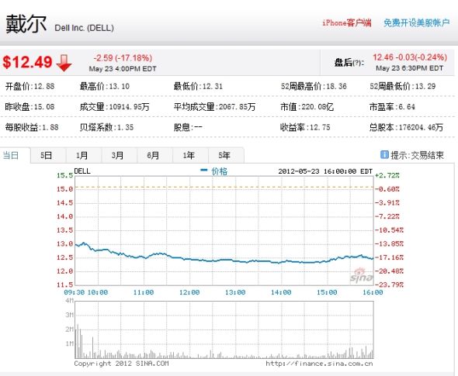Click the 12:00 time marker on chart
The image size is (458, 376).
[189, 292]
